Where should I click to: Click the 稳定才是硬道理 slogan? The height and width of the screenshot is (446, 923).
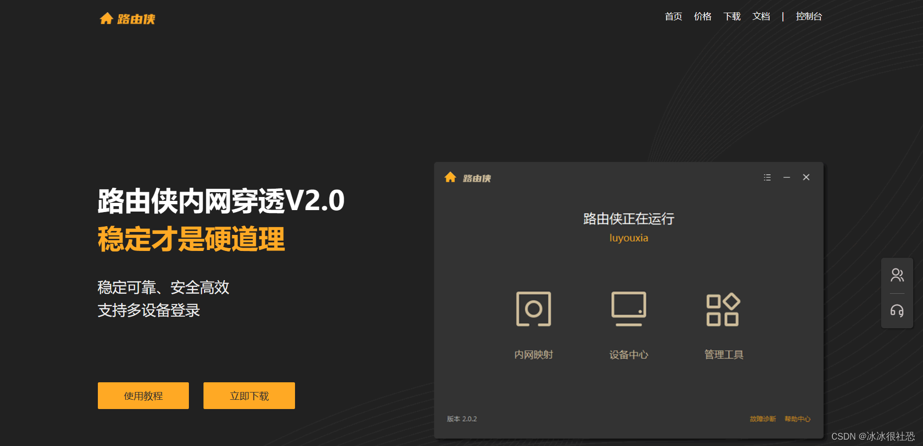(191, 239)
